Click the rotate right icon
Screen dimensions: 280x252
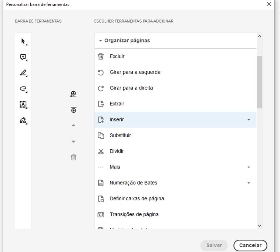tap(101, 88)
